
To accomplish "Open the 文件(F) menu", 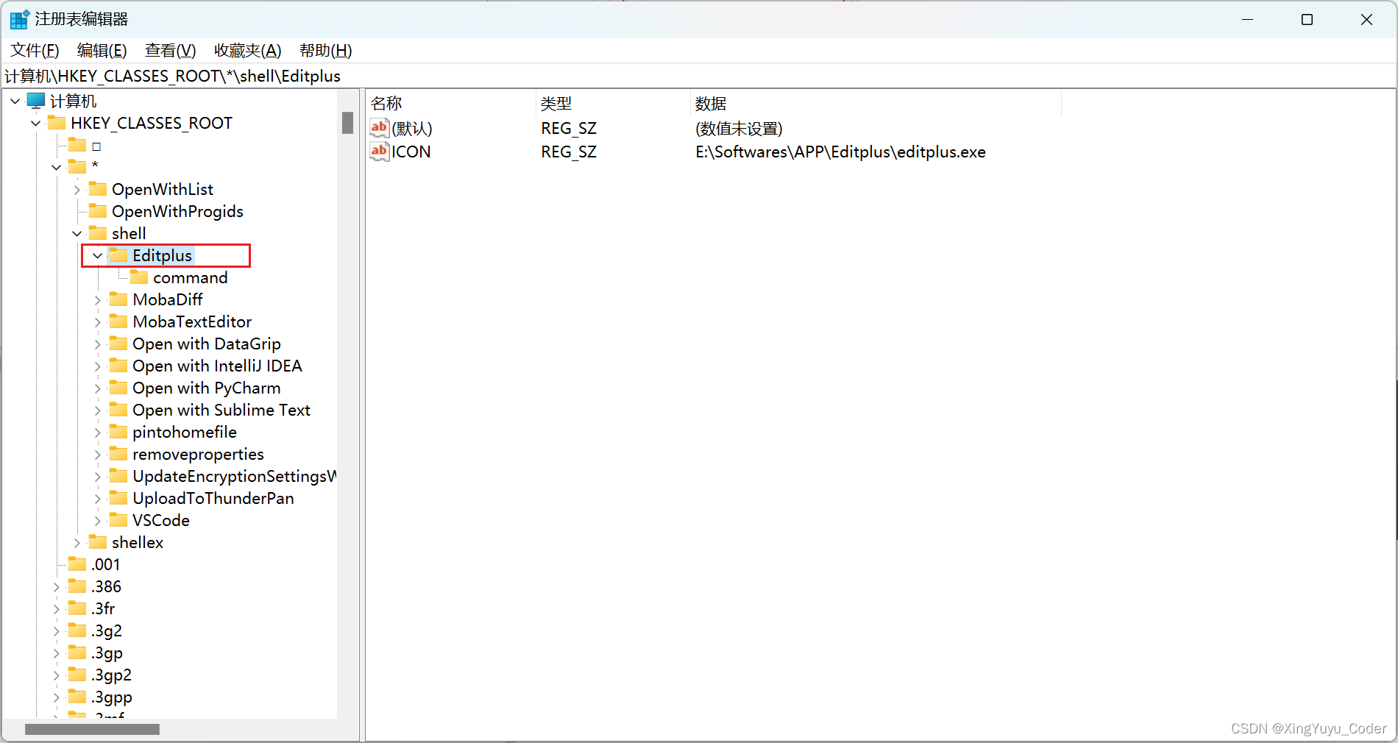I will pyautogui.click(x=35, y=51).
